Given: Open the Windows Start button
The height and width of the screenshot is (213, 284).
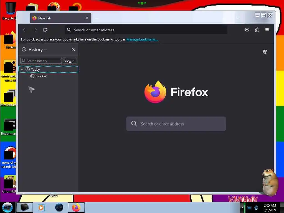Looking at the screenshot, I should click(x=7, y=207).
